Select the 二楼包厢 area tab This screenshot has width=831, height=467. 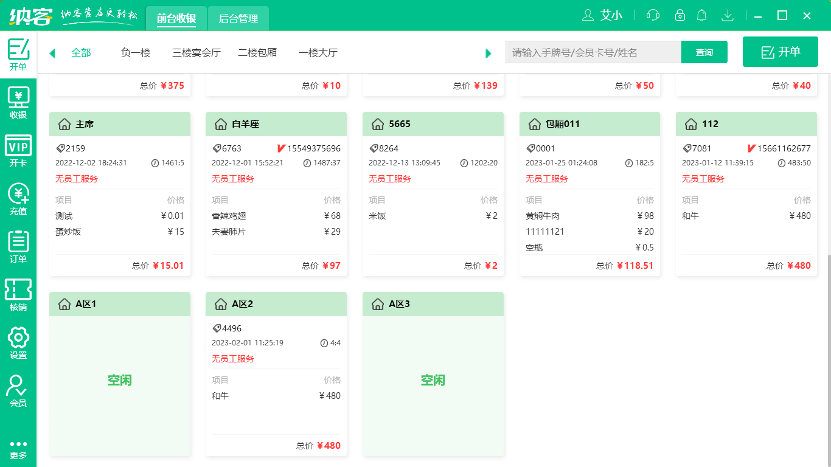(257, 53)
